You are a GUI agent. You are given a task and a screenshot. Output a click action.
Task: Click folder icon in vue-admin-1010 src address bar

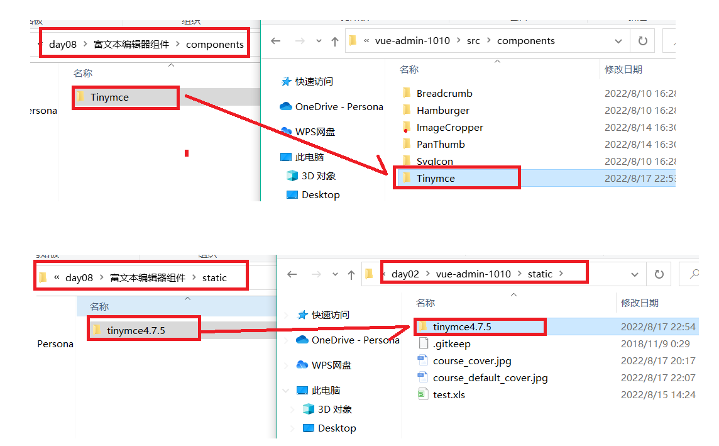pos(353,41)
